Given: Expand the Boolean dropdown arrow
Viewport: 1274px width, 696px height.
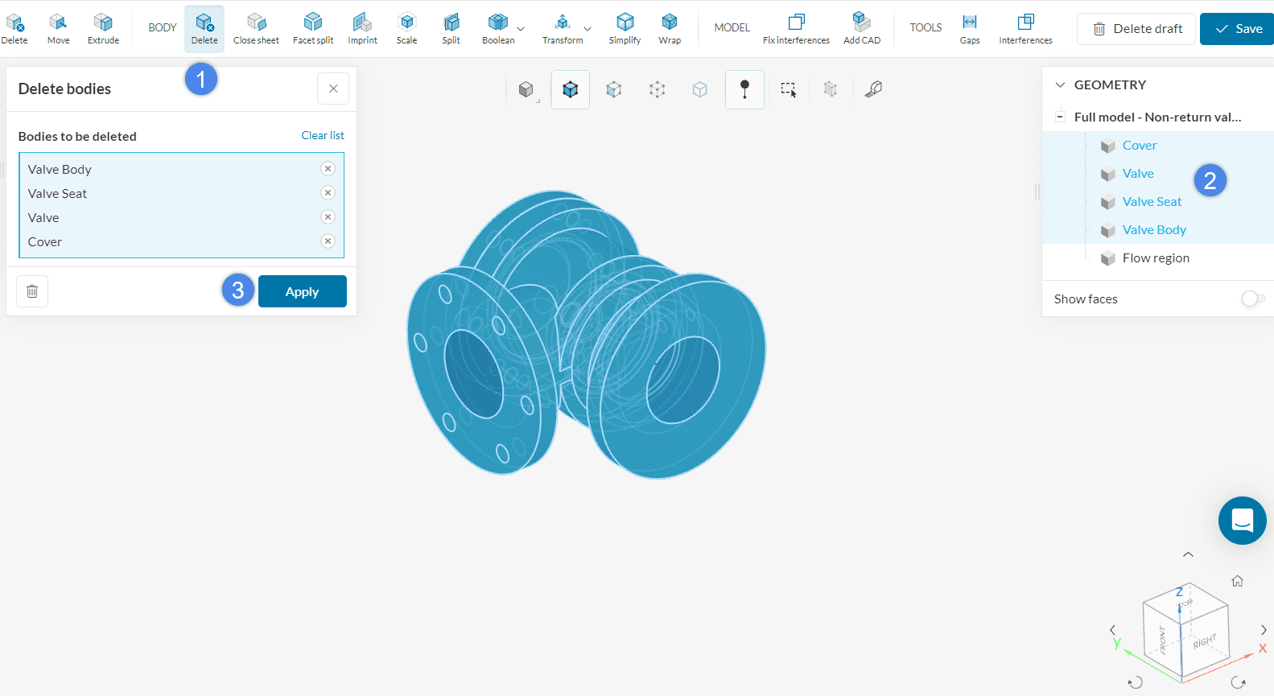Looking at the screenshot, I should [521, 29].
